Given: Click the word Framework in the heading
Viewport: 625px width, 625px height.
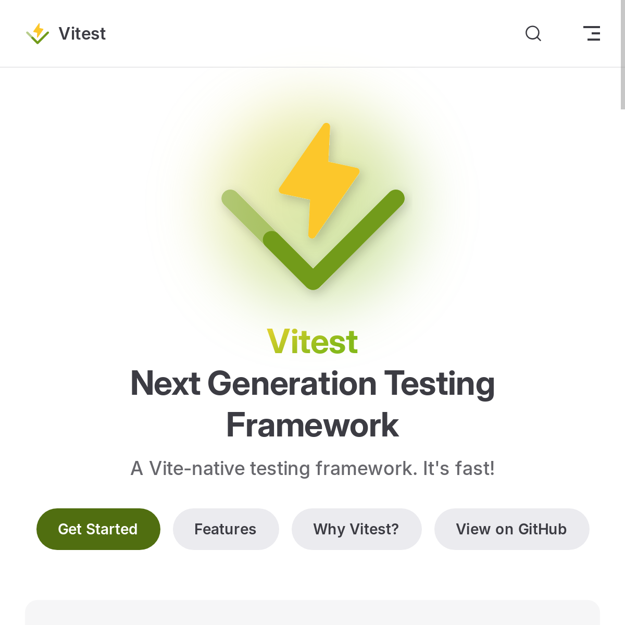Looking at the screenshot, I should (312, 426).
